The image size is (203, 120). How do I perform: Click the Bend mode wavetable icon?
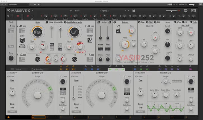(x=22, y=40)
